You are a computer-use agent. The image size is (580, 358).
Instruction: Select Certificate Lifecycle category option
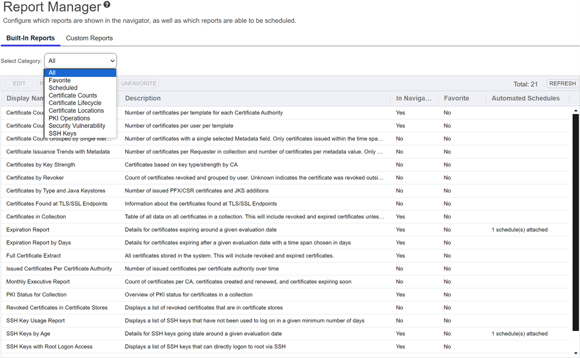[75, 103]
